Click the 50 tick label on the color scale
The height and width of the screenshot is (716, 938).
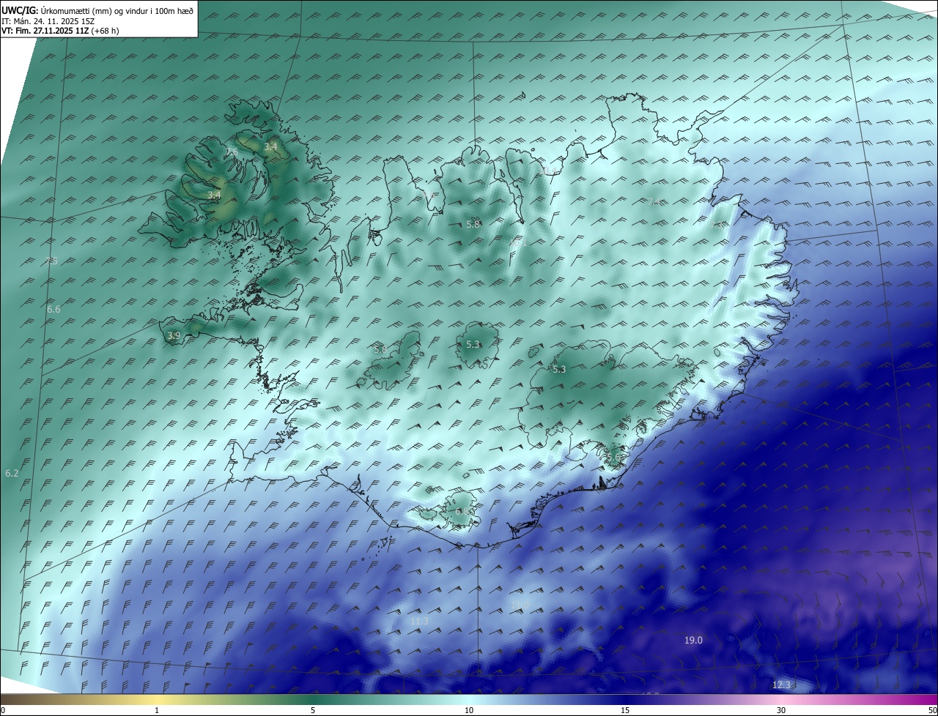932,710
